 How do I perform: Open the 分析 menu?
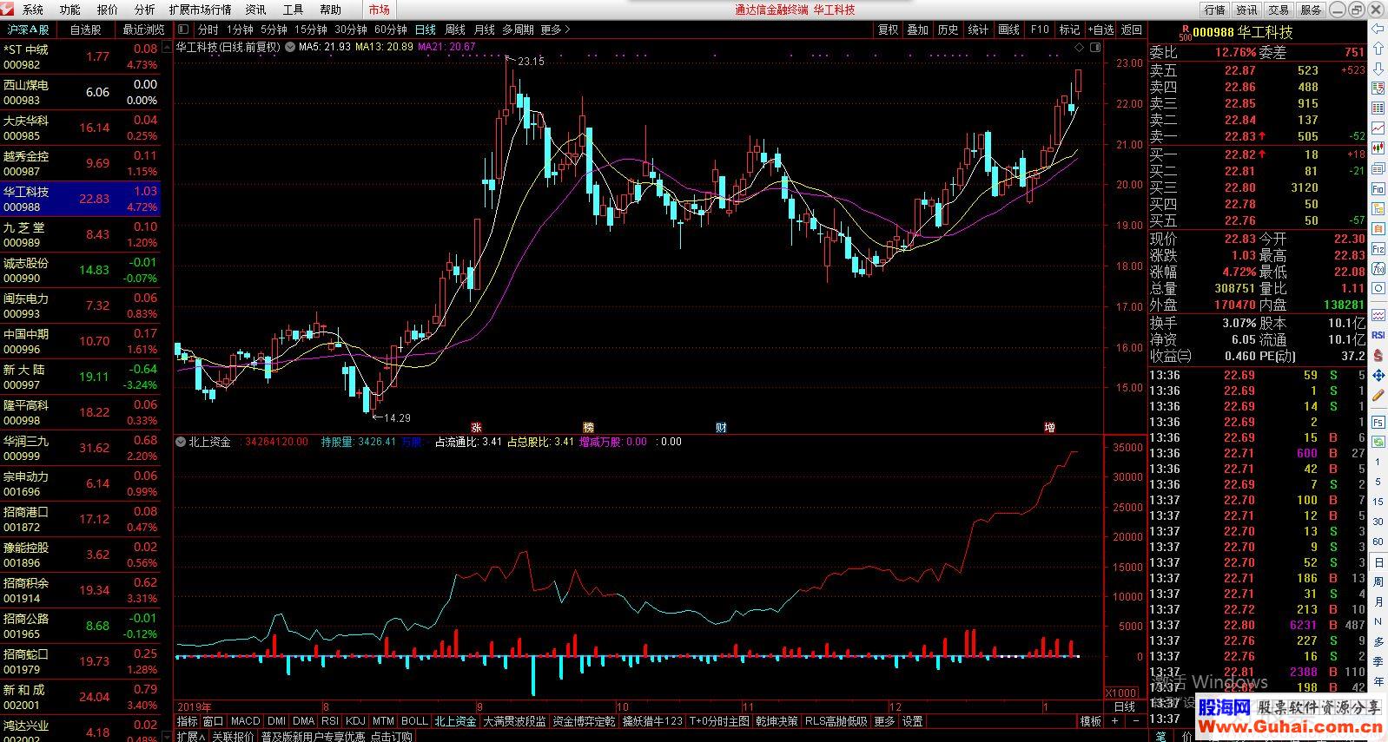(x=145, y=10)
